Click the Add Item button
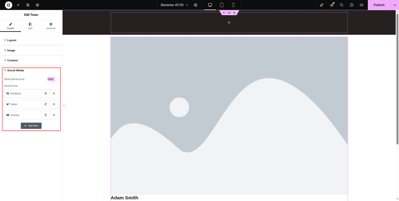The image size is (399, 201). (x=31, y=126)
